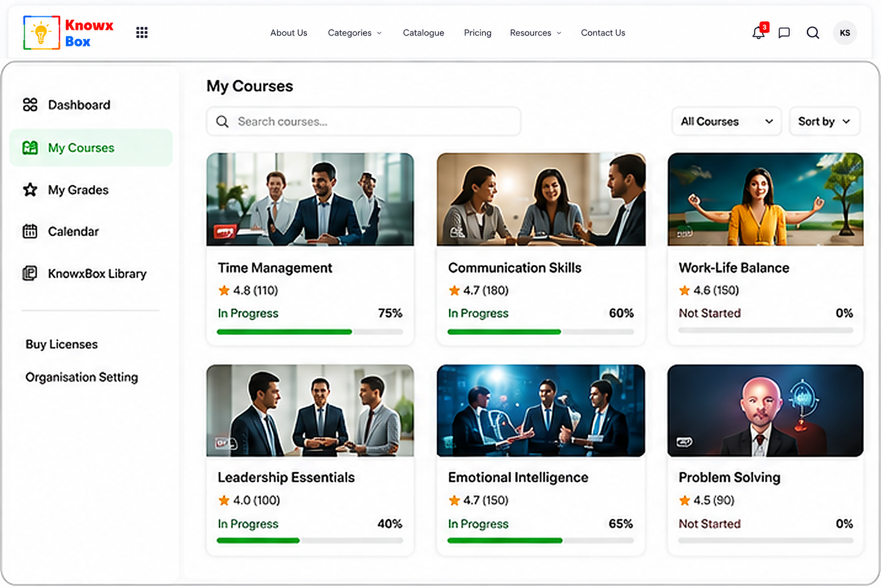Click the search magnifier in the header
This screenshot has height=587, width=881.
point(813,33)
